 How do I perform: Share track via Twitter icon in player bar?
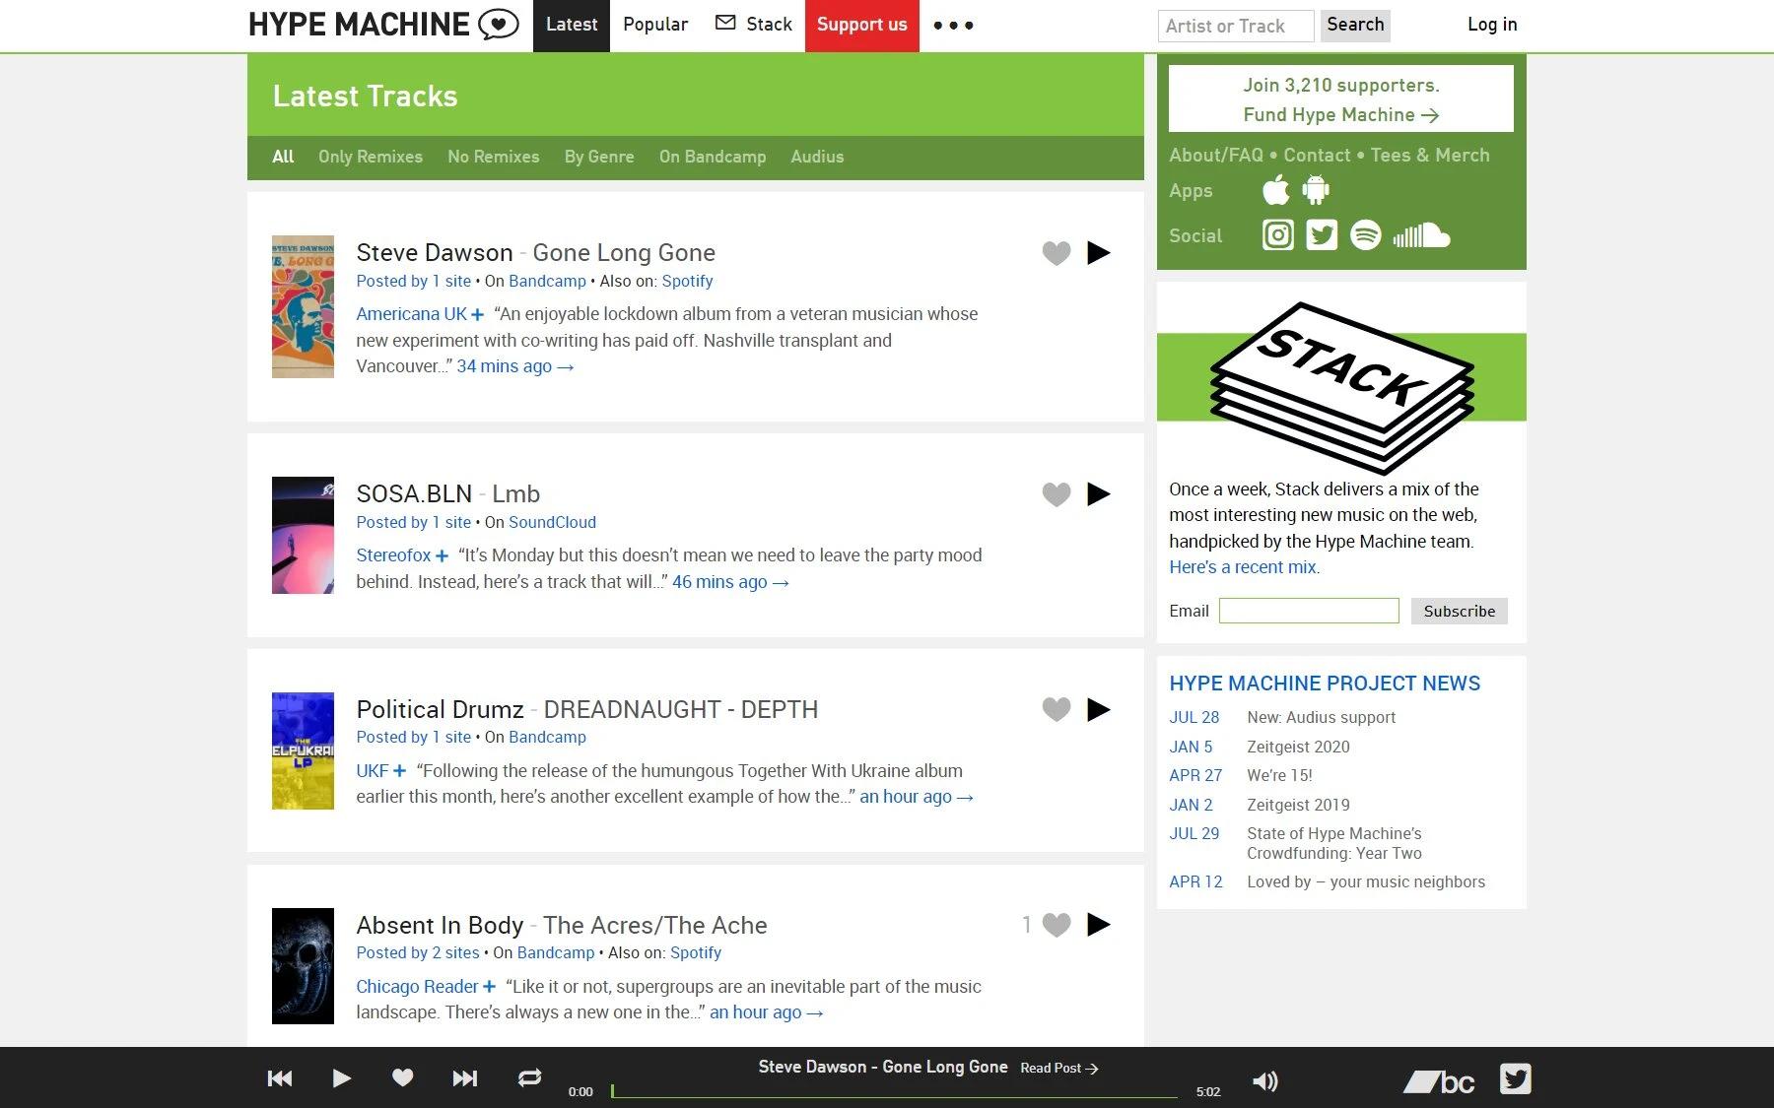[1515, 1079]
